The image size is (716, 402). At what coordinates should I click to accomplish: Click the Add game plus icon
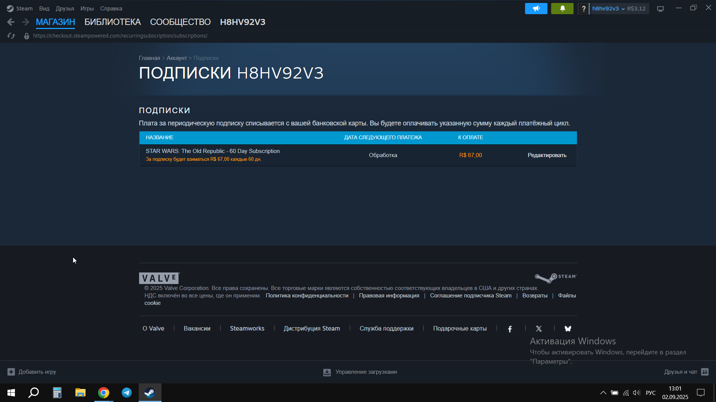point(11,372)
